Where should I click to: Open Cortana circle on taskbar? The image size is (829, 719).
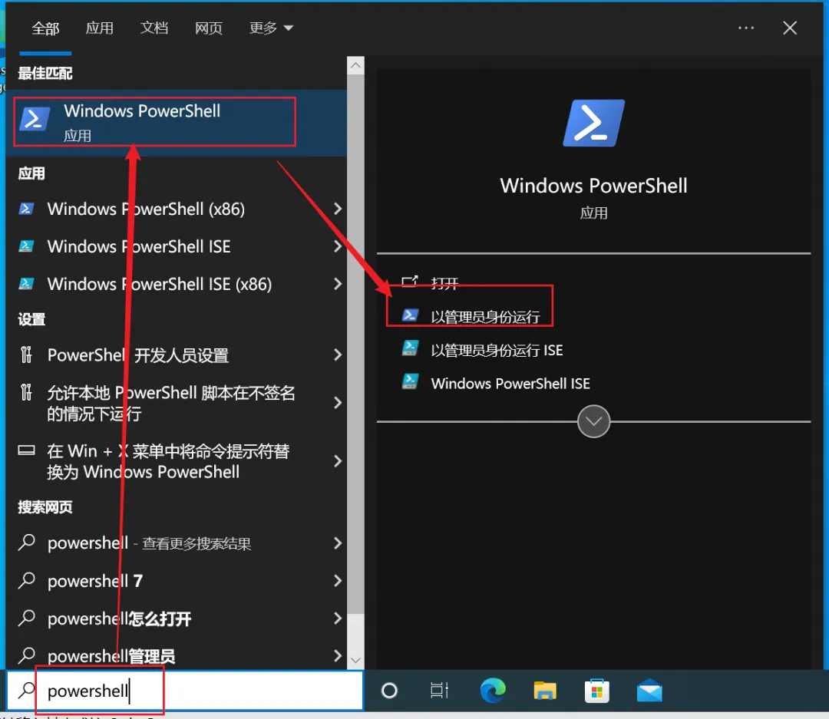point(390,691)
